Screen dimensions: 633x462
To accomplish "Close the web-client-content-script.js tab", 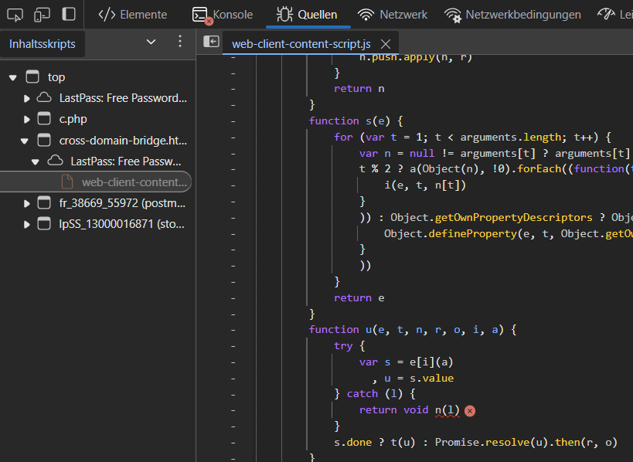I will click(386, 44).
